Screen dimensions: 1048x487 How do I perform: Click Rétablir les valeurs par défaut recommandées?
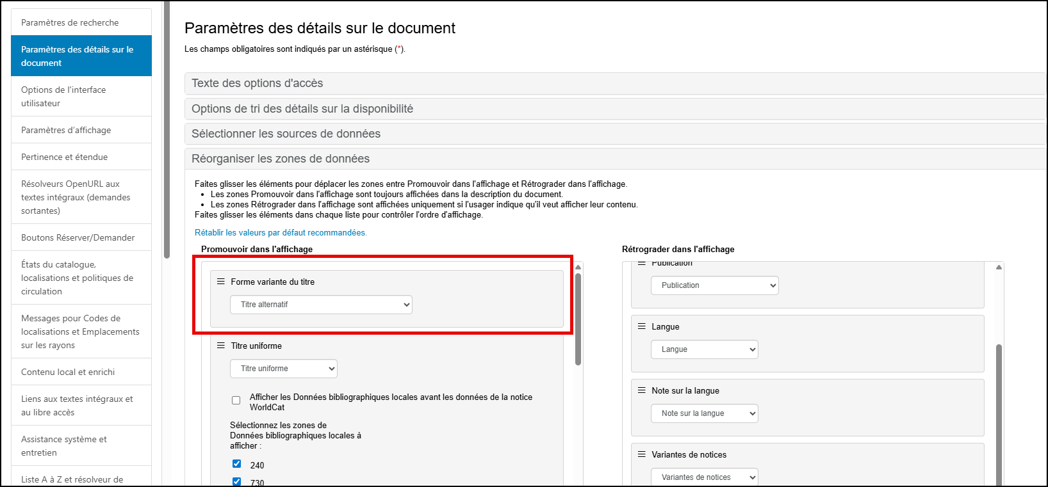tap(281, 233)
